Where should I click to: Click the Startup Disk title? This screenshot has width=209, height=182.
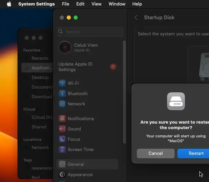(x=159, y=18)
